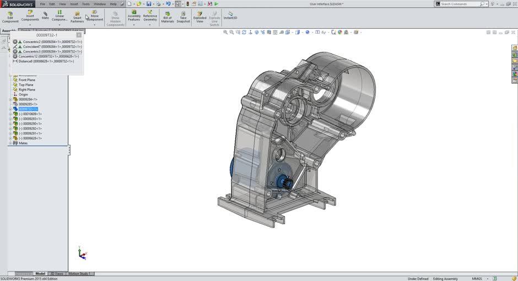Screen dimensions: 518x281
Task: Switch to Motion Study 1 tab
Action: click(x=79, y=274)
